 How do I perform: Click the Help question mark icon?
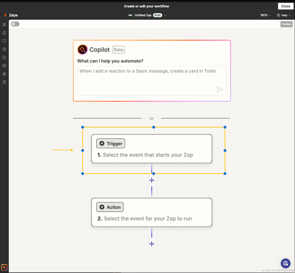coord(278,15)
